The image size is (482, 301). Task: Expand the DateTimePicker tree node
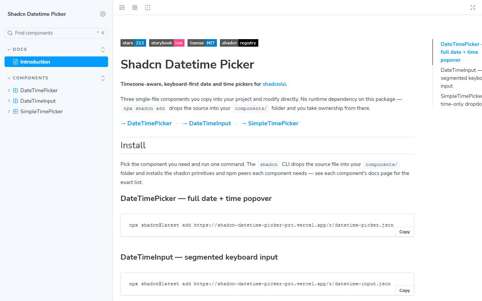[x=9, y=90]
